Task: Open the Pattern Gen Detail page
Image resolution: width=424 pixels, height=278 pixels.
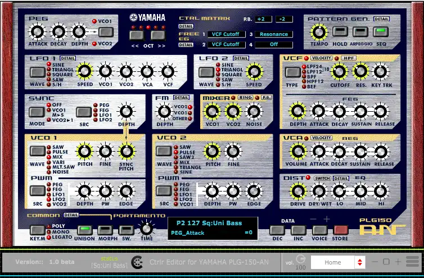Action: 382,19
